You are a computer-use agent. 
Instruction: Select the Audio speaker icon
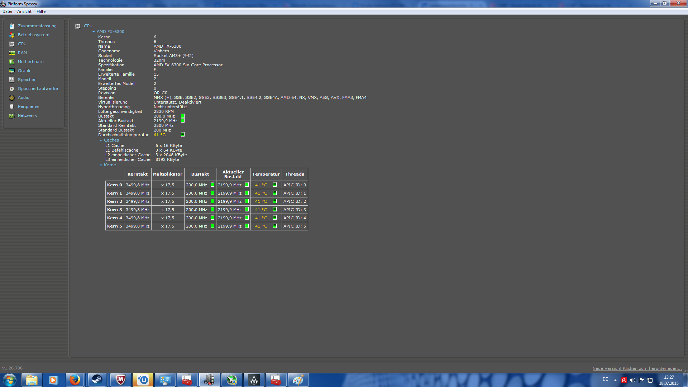tap(12, 97)
